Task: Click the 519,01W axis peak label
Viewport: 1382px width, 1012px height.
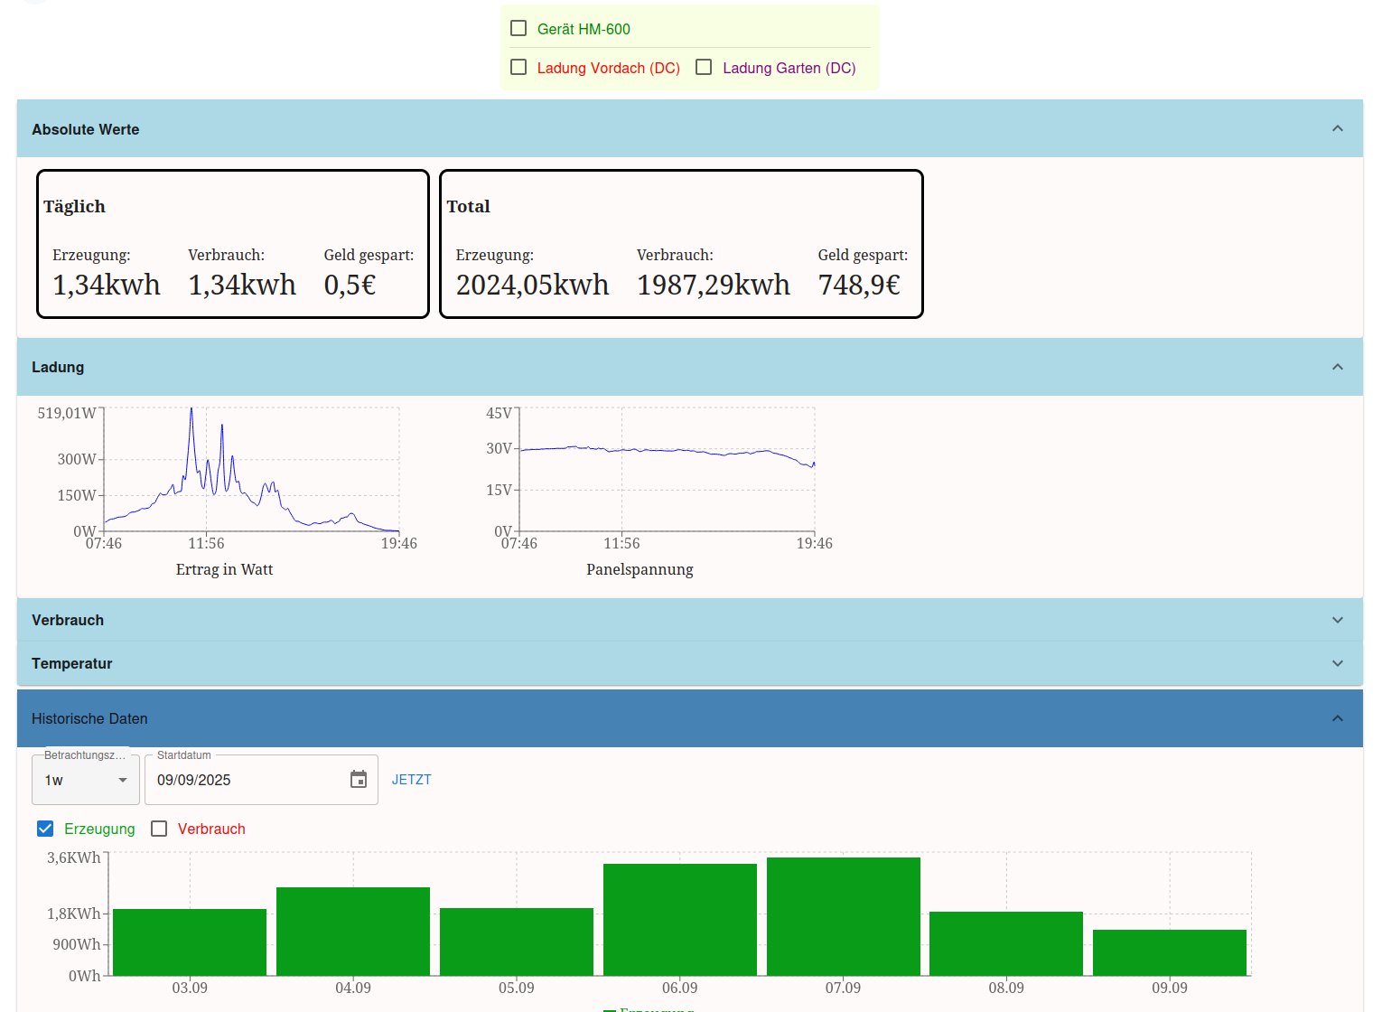Action: pos(67,413)
